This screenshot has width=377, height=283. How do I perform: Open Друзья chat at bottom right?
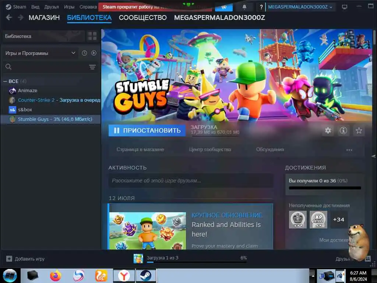343,259
